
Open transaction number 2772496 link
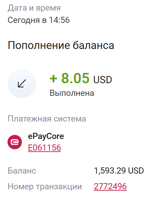pos(110,187)
